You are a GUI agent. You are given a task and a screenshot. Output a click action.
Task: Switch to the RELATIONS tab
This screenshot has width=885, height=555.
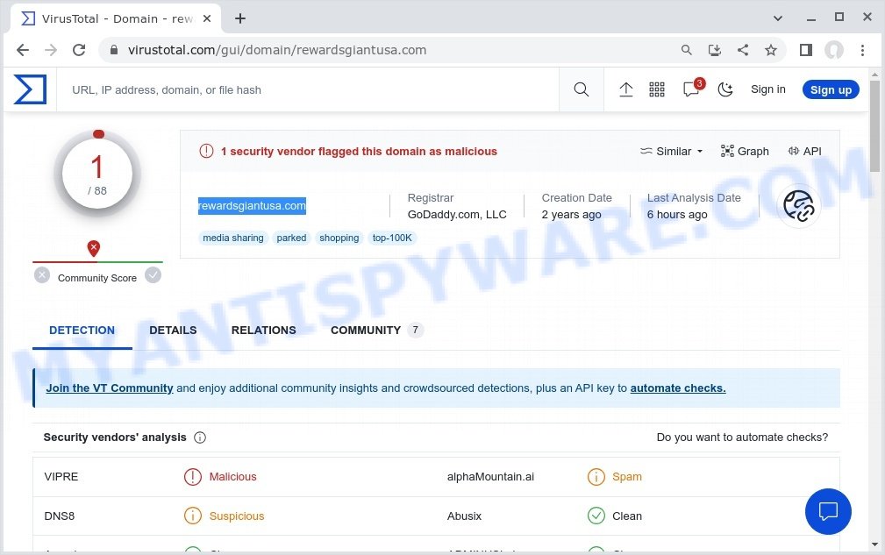coord(264,331)
